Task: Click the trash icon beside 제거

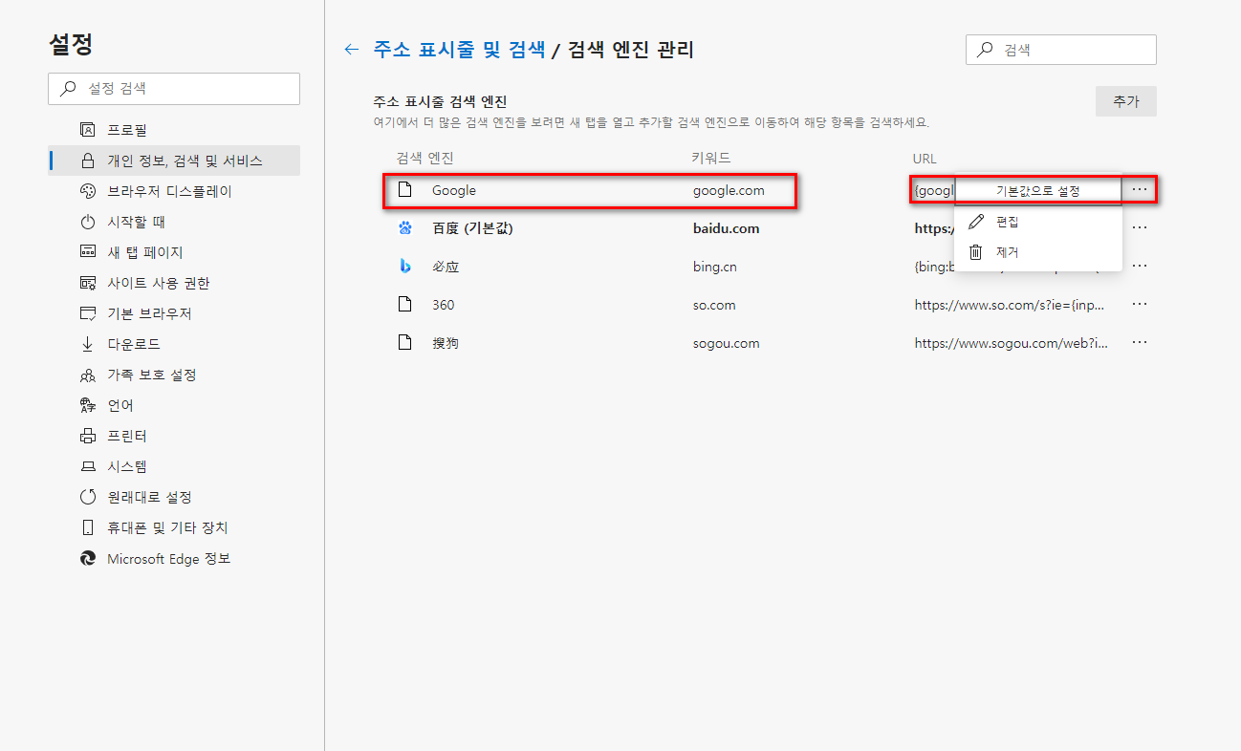Action: coord(976,252)
